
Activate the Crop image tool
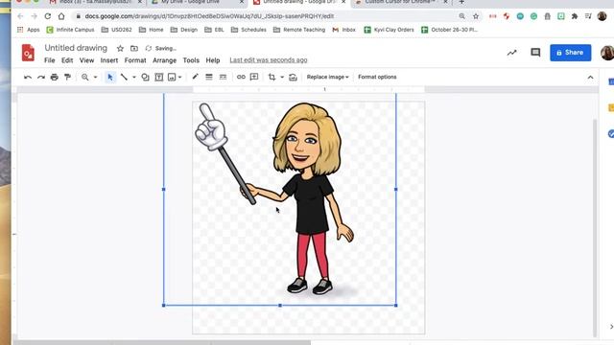[272, 77]
